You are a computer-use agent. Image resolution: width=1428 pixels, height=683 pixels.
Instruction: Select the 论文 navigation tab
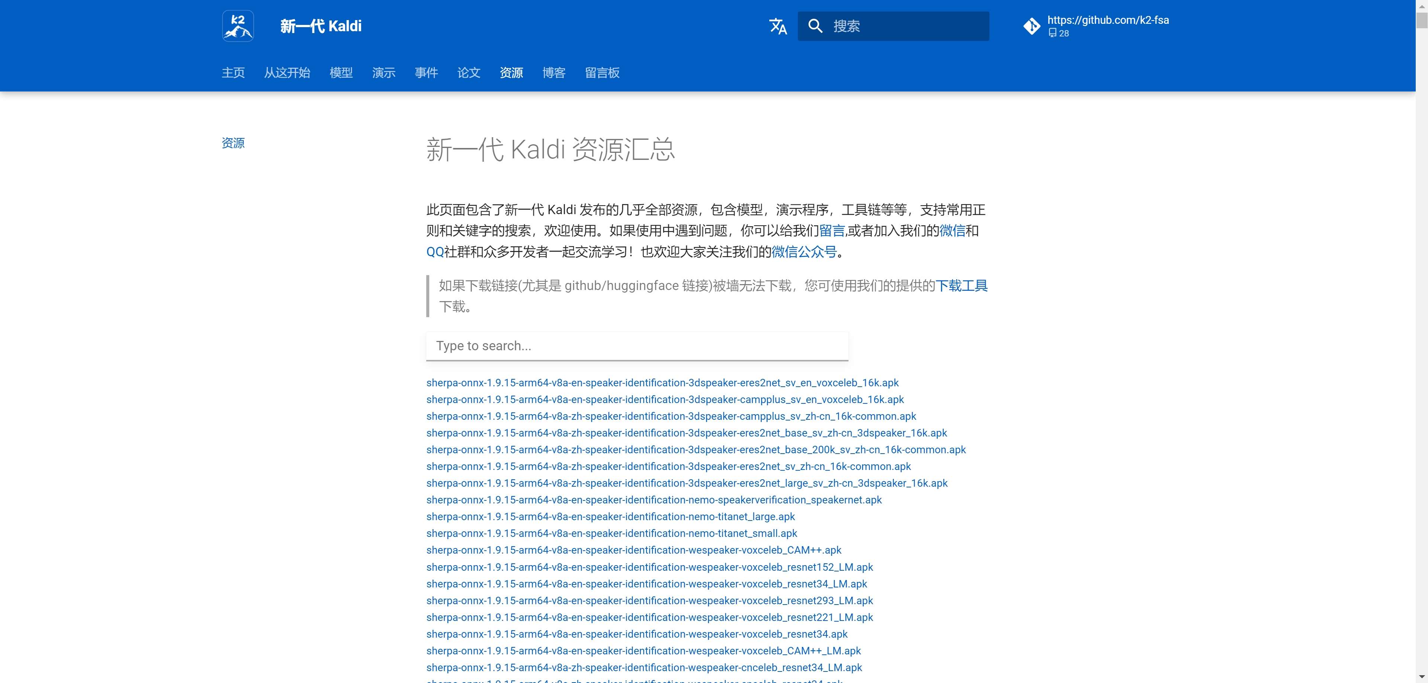pos(468,73)
